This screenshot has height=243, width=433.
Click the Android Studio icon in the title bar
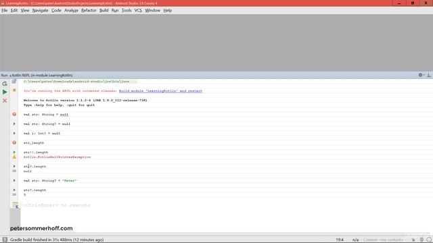[3, 3]
